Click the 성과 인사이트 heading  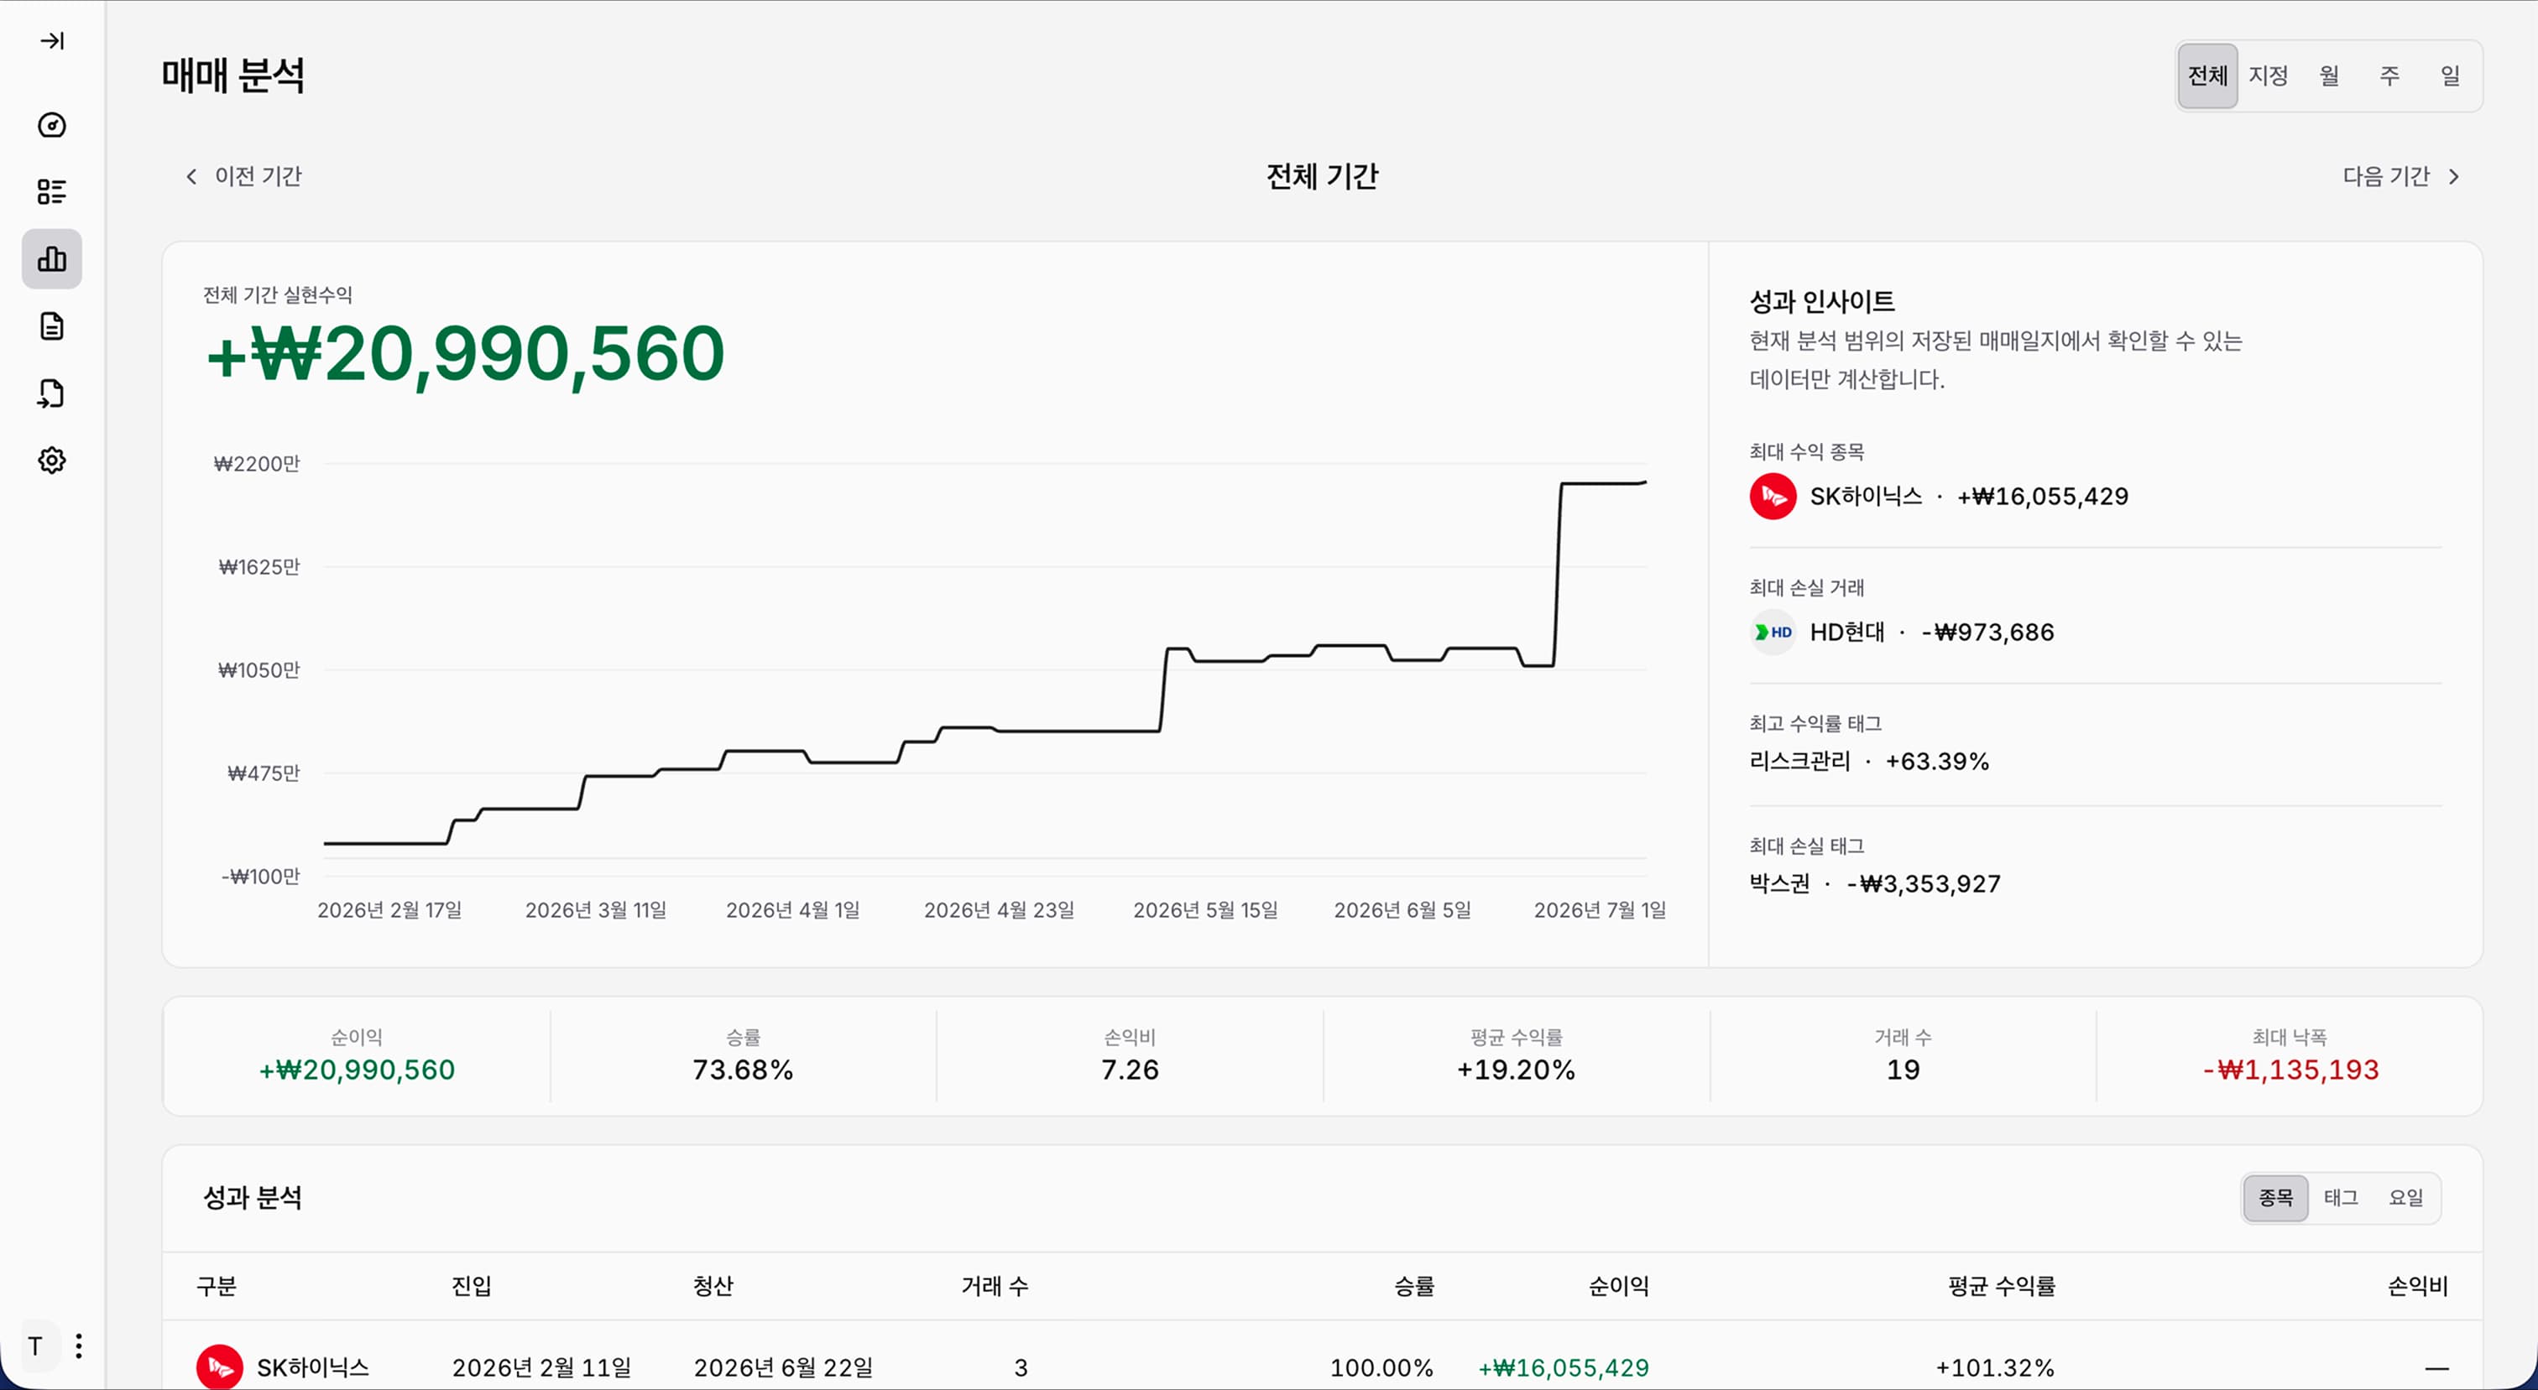pos(1822,301)
